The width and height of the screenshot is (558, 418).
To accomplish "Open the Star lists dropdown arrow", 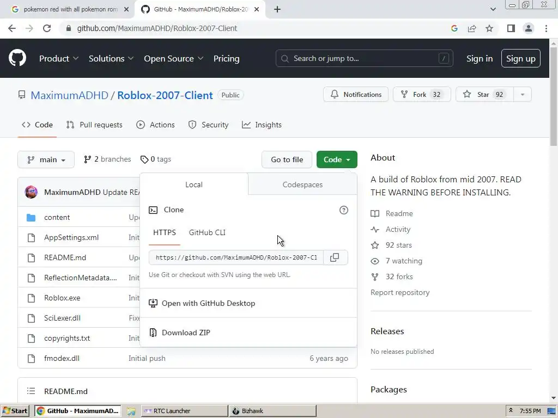I will [523, 95].
